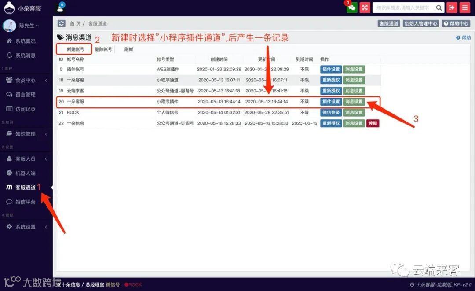
Task: Open the red hamburger menu icon
Action: (465, 7)
